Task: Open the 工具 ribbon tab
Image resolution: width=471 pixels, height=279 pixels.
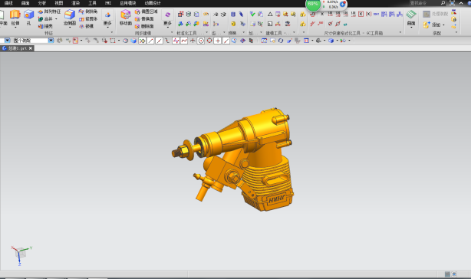Action: [x=92, y=3]
